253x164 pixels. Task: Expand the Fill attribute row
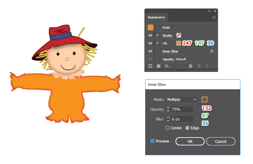click(157, 43)
